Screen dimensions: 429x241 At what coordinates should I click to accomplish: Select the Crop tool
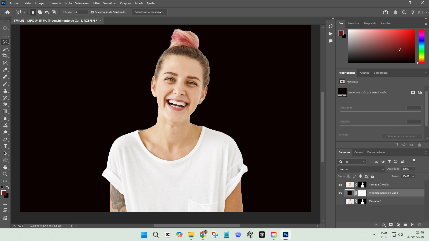pyautogui.click(x=5, y=56)
